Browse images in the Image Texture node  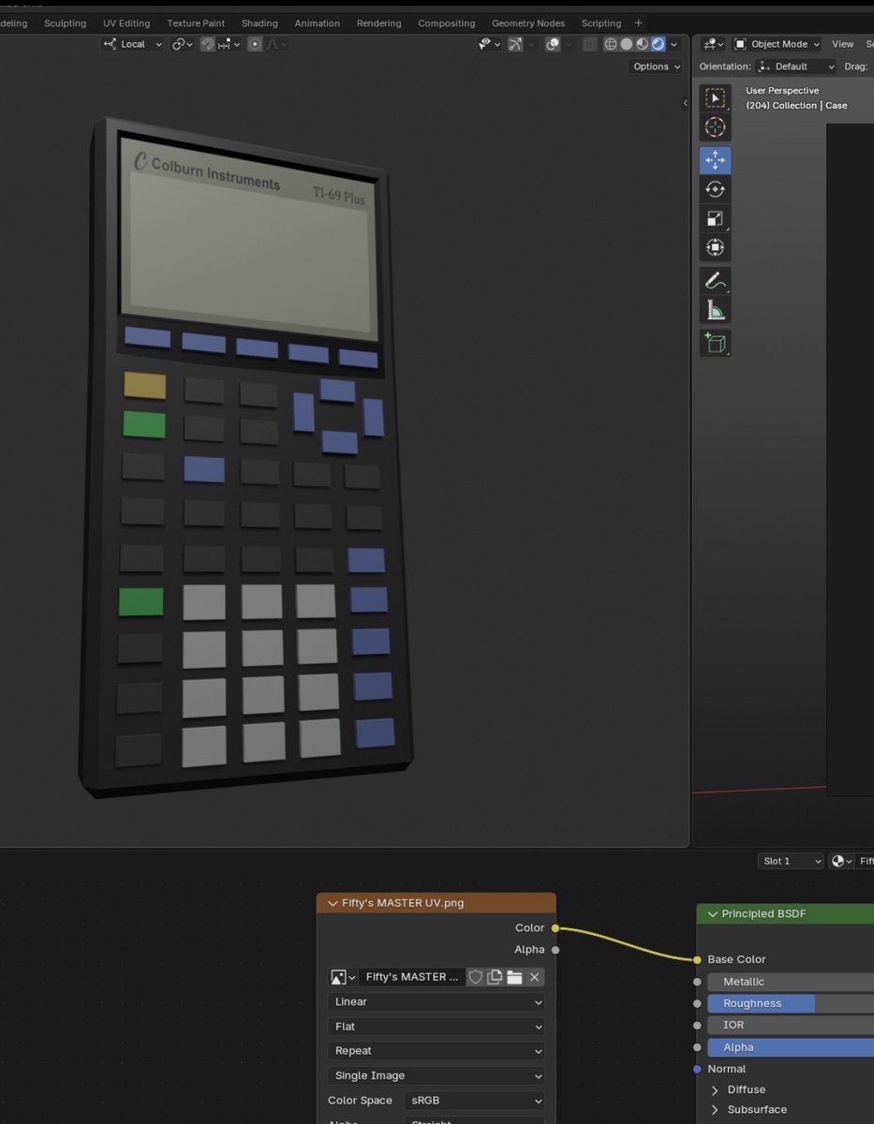(x=344, y=977)
